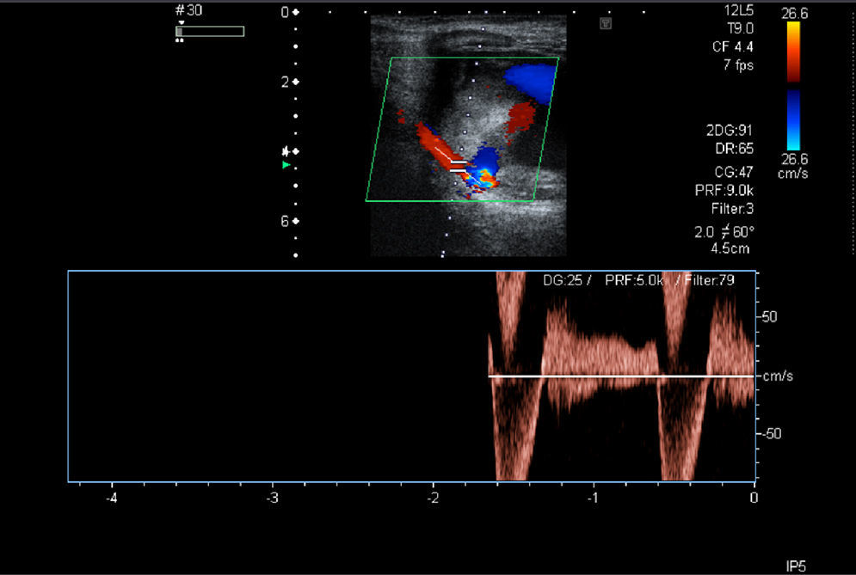Click the red-yellow upper color velocity bar

(x=793, y=52)
